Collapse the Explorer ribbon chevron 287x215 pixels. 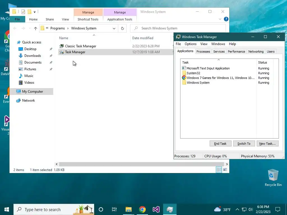[220, 19]
